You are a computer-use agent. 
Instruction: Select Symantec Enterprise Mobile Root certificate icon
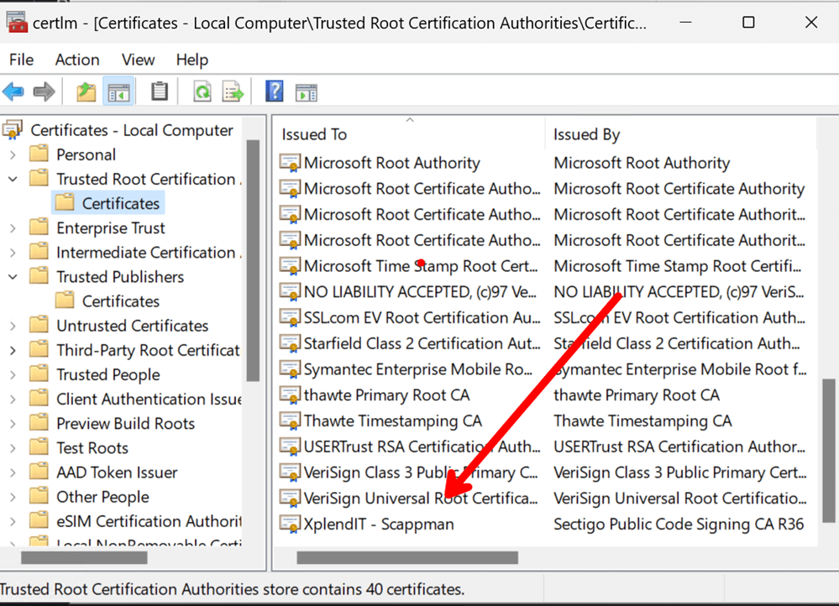[x=290, y=369]
